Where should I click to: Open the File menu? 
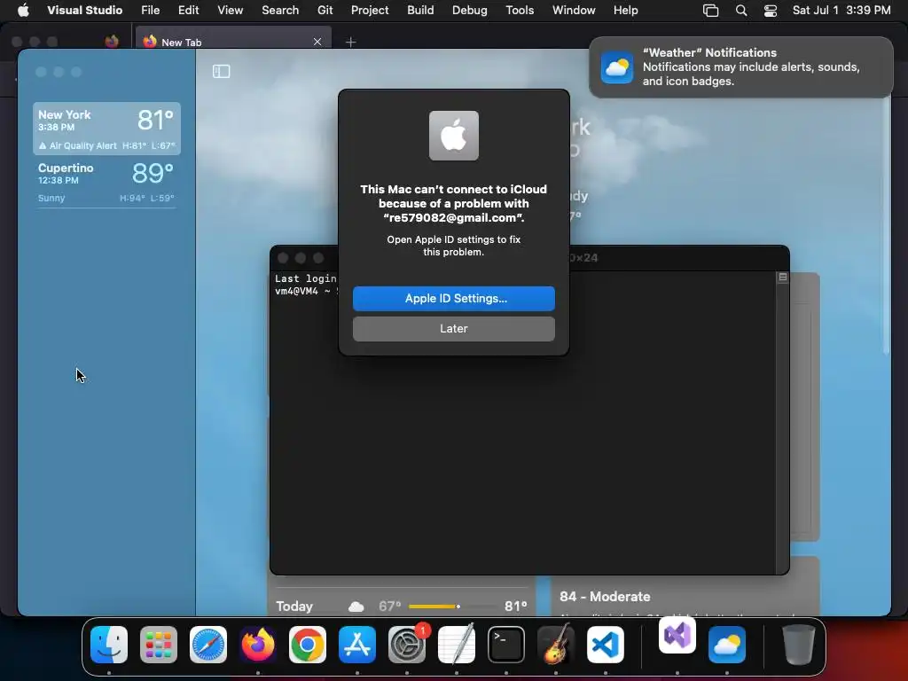coord(151,10)
